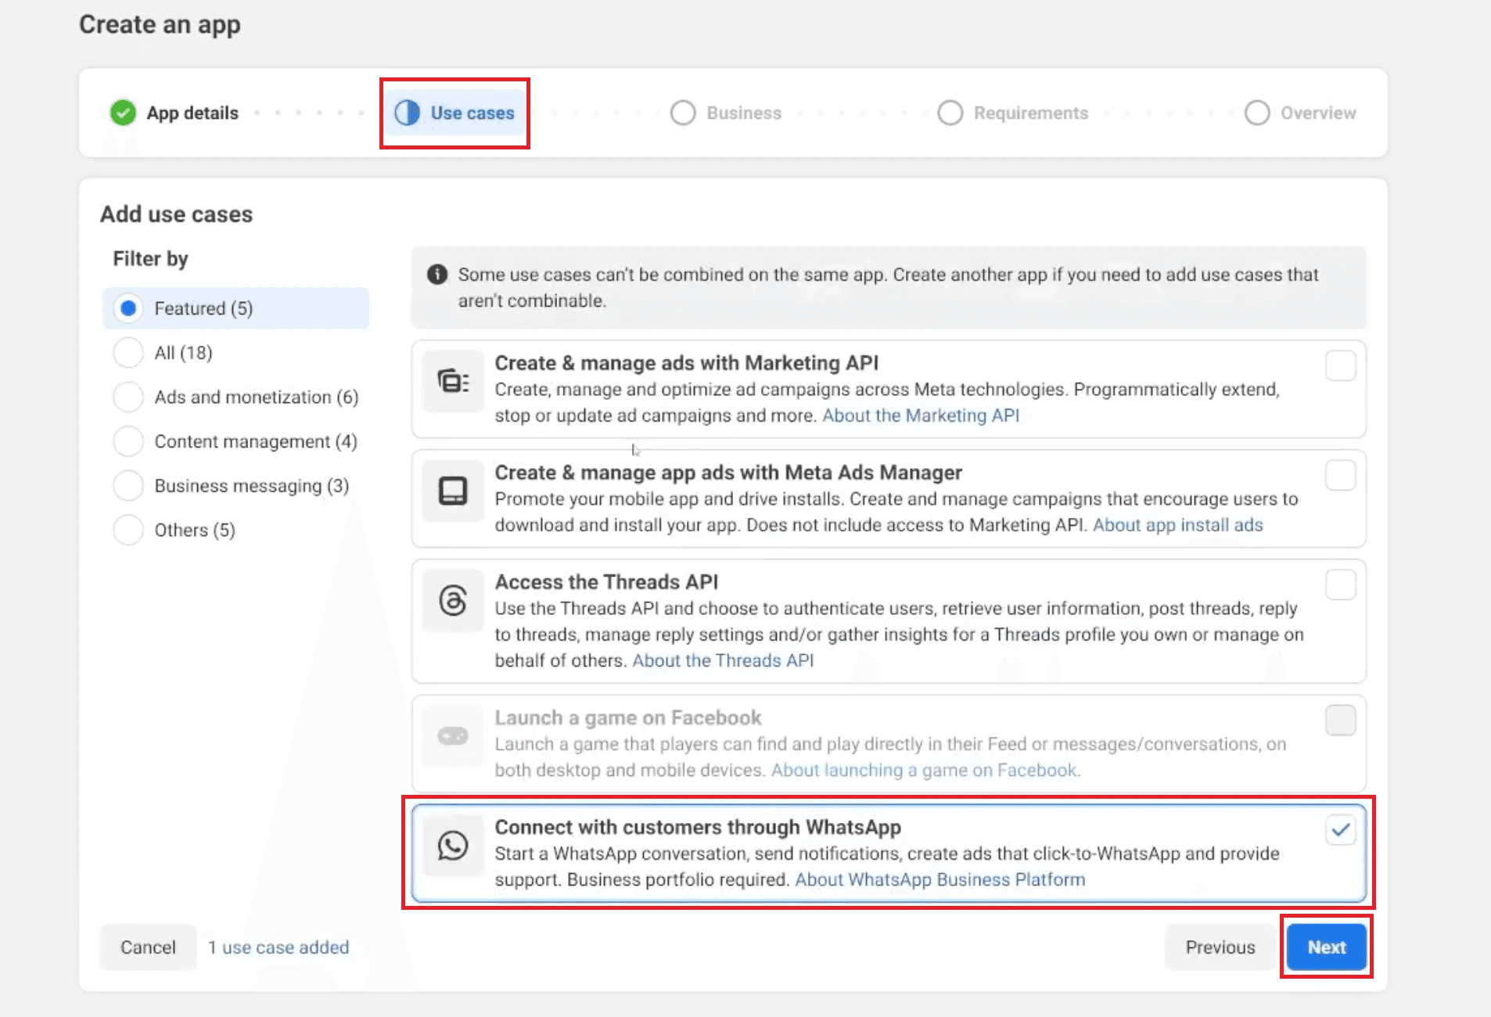Image resolution: width=1491 pixels, height=1017 pixels.
Task: Click the green App details checkmark icon
Action: (123, 113)
